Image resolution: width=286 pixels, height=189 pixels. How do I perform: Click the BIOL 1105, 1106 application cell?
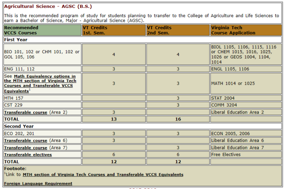tap(246, 54)
